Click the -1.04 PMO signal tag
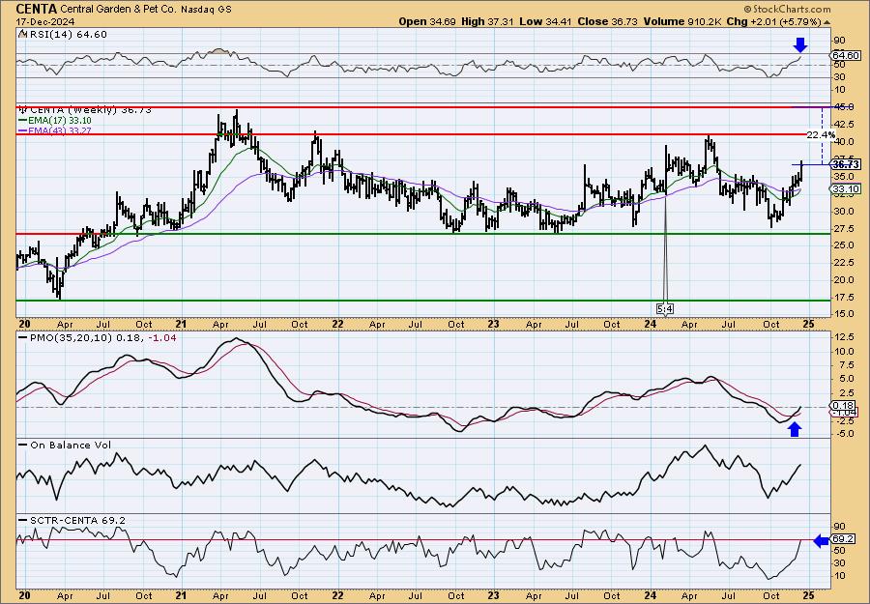 845,412
